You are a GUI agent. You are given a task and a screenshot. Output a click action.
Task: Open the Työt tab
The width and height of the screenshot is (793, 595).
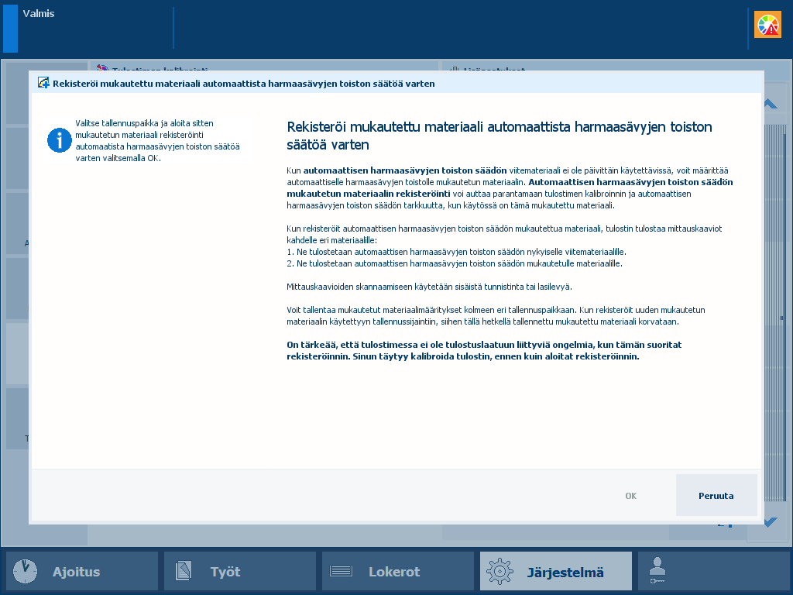click(x=240, y=571)
